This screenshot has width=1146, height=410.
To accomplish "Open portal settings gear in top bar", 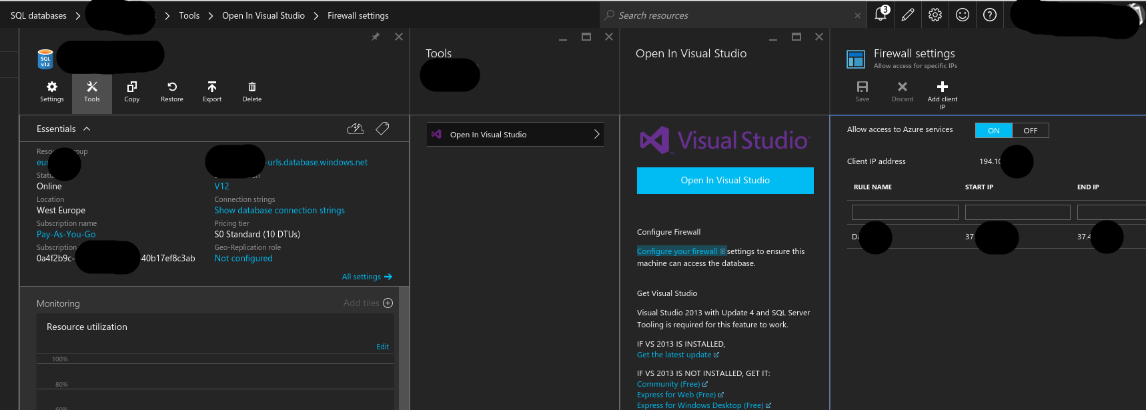I will tap(935, 15).
